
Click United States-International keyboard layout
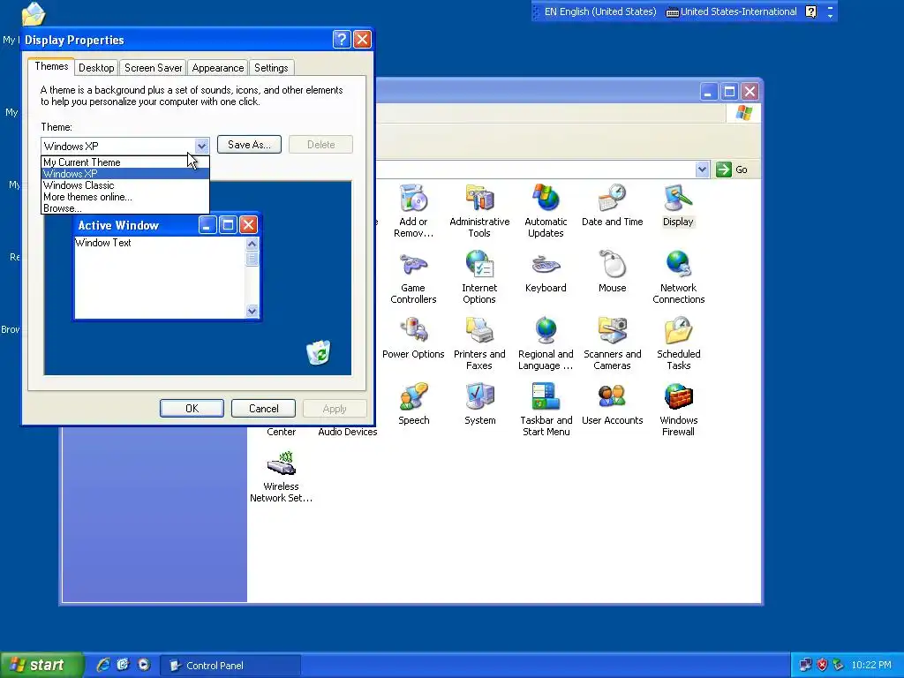coord(731,11)
